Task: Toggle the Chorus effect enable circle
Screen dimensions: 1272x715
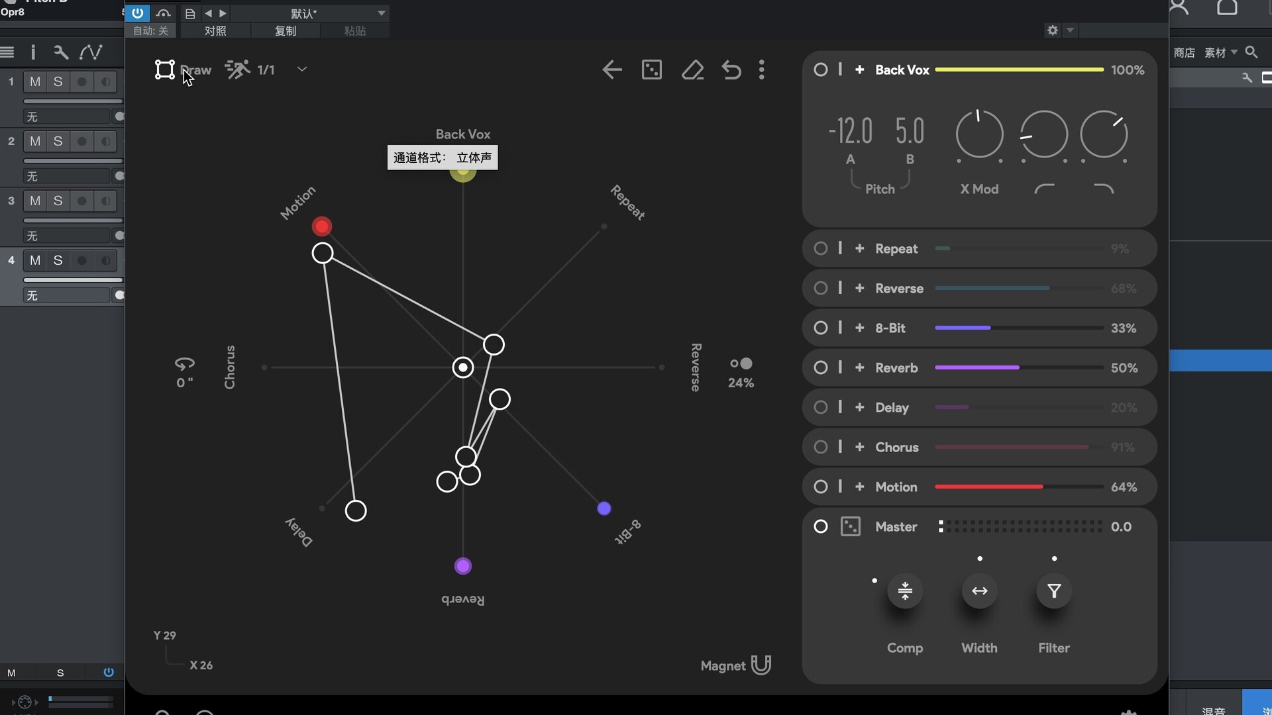Action: 821,447
